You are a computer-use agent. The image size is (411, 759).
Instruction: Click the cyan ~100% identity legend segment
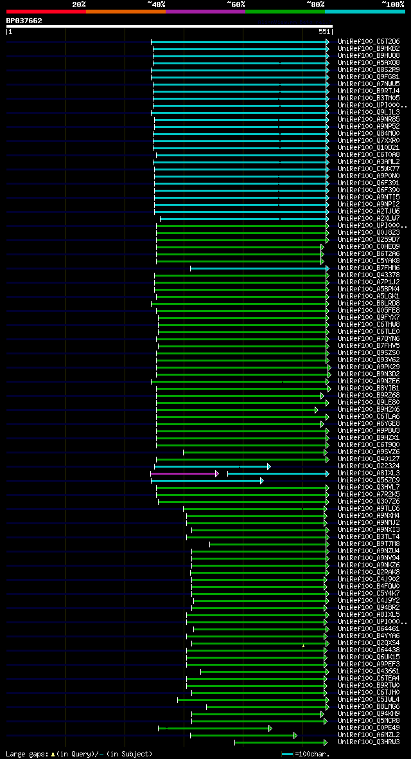365,11
